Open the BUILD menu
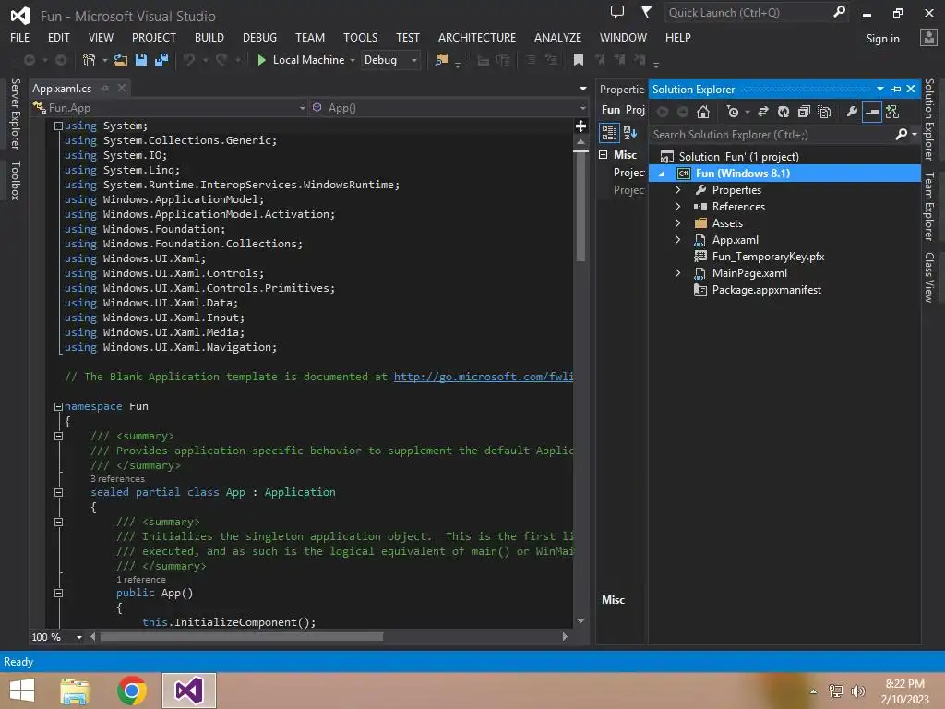 coord(209,37)
